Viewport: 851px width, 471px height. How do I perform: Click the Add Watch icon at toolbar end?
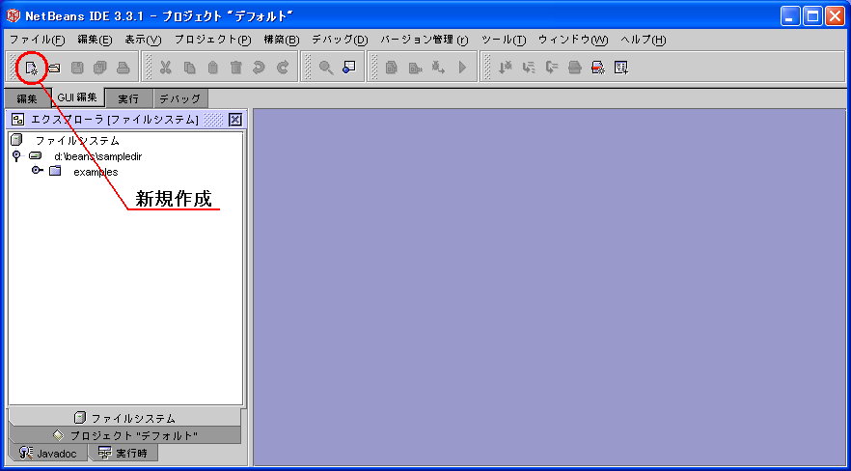click(621, 68)
